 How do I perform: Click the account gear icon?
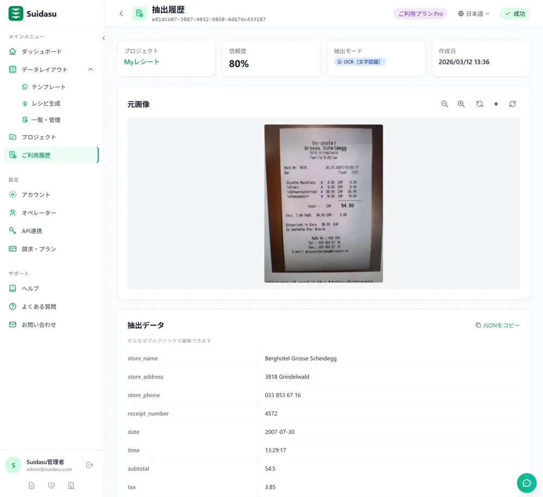[x=12, y=194]
